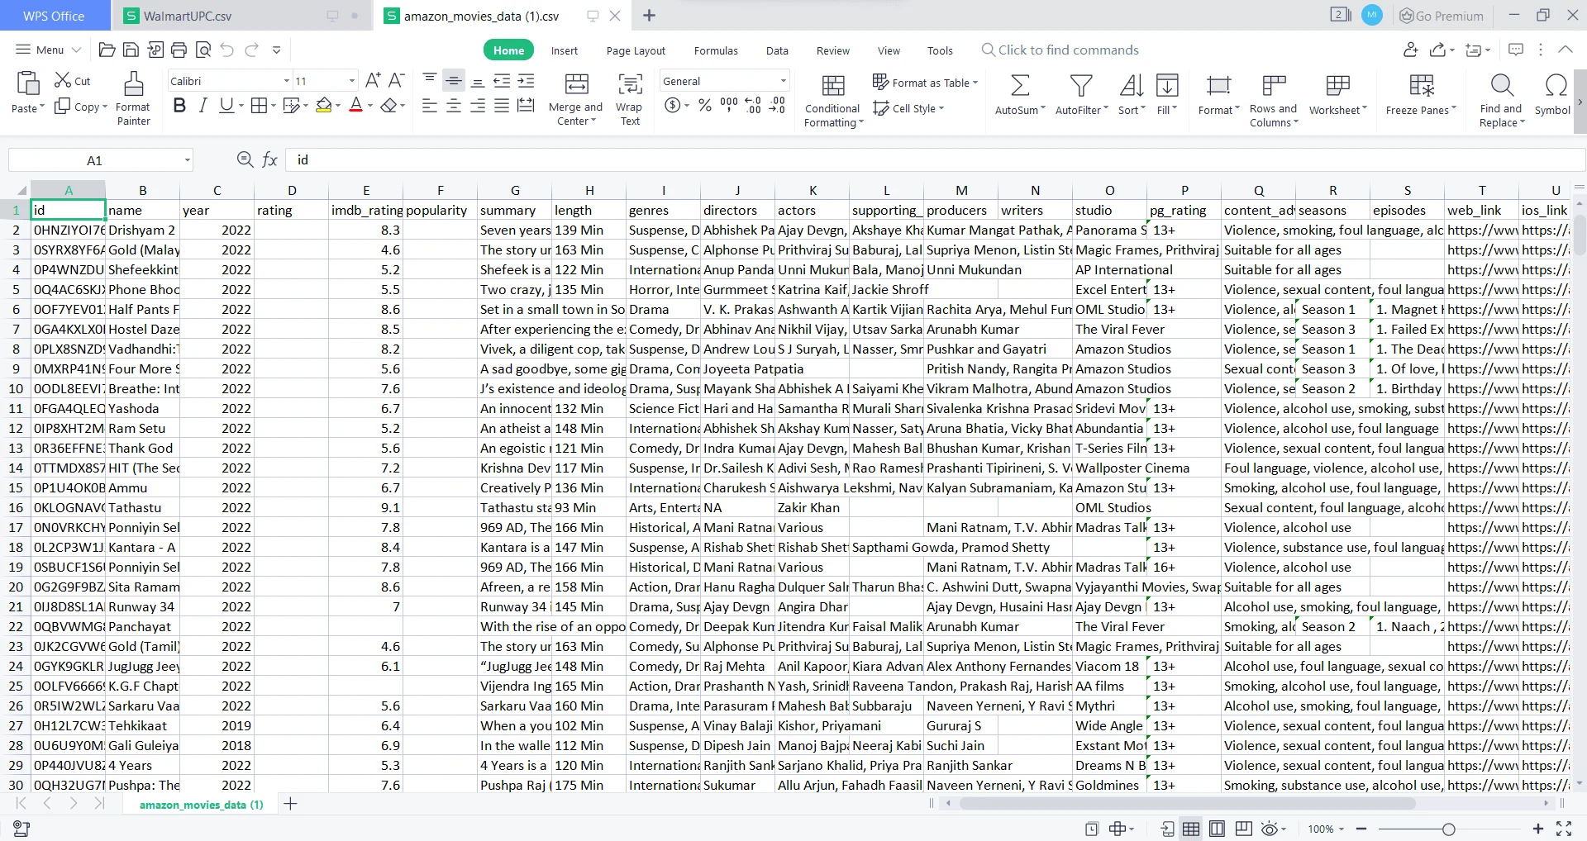Open the font size dropdown
The height and width of the screenshot is (841, 1587).
coord(352,81)
